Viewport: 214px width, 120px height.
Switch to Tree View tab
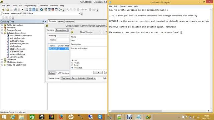pyautogui.click(x=66, y=78)
